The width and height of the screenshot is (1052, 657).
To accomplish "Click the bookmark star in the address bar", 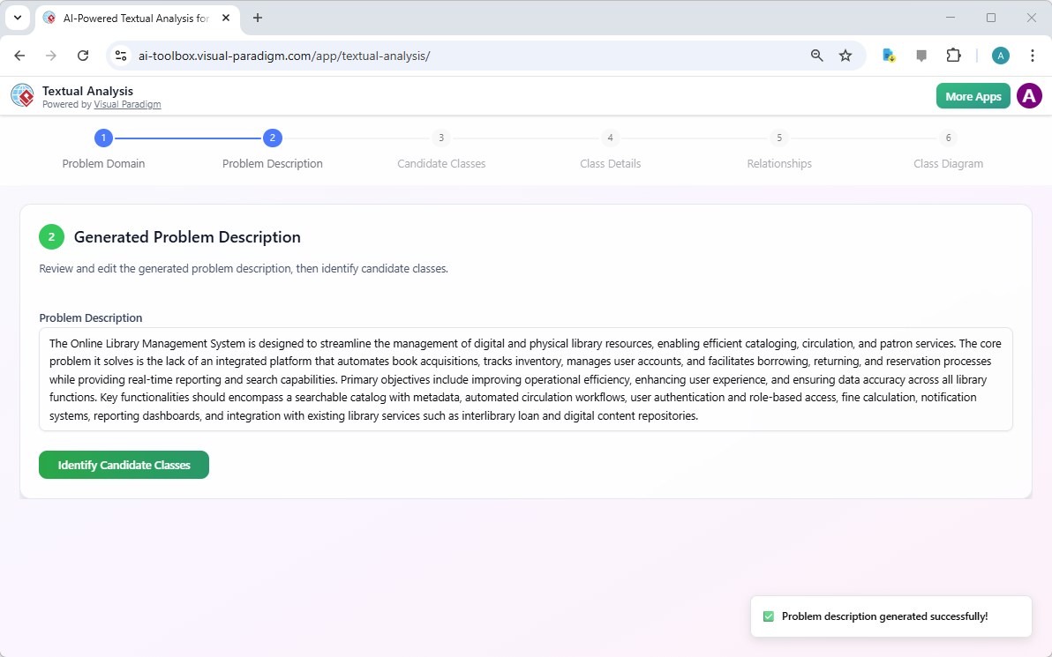I will click(x=845, y=55).
